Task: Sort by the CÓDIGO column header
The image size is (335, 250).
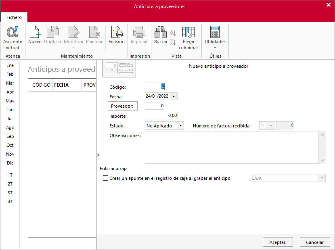Action: [x=41, y=85]
